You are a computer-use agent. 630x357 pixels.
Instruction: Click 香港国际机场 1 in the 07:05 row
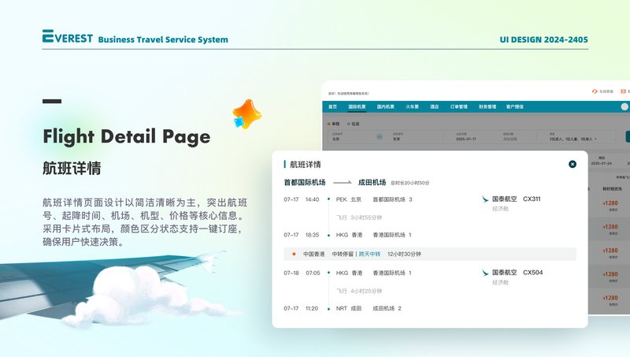[x=392, y=273]
